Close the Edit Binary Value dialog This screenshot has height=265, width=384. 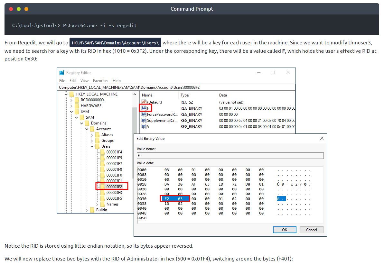pos(322,138)
